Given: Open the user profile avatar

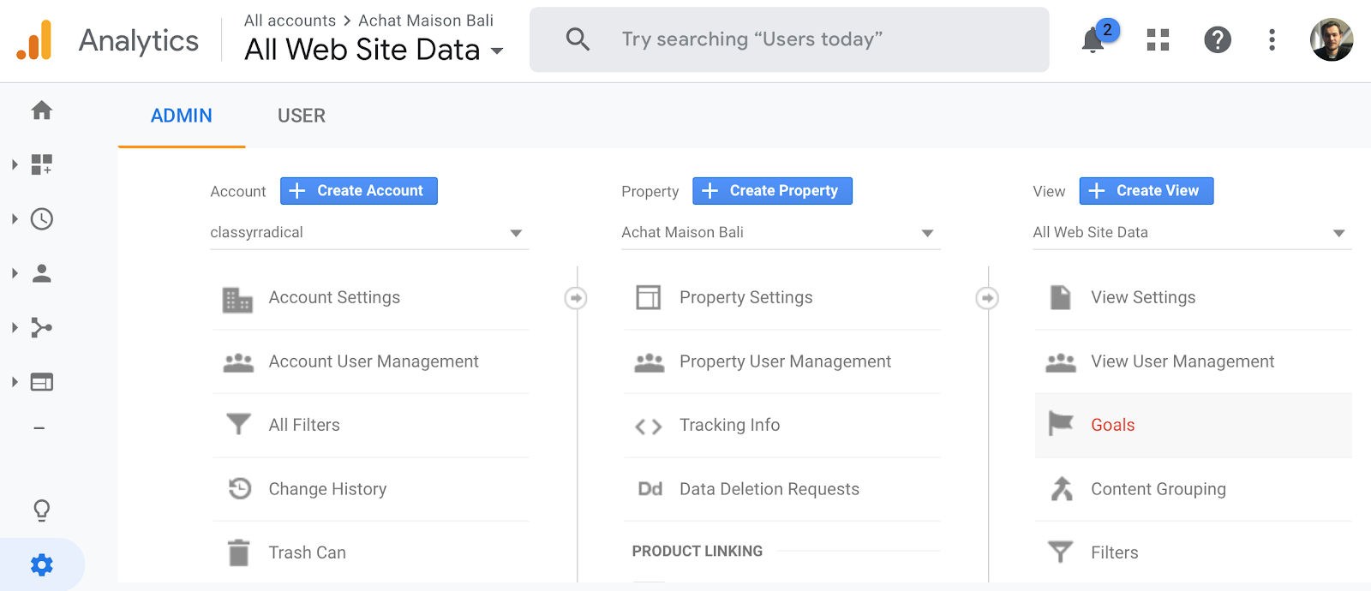Looking at the screenshot, I should [1332, 39].
